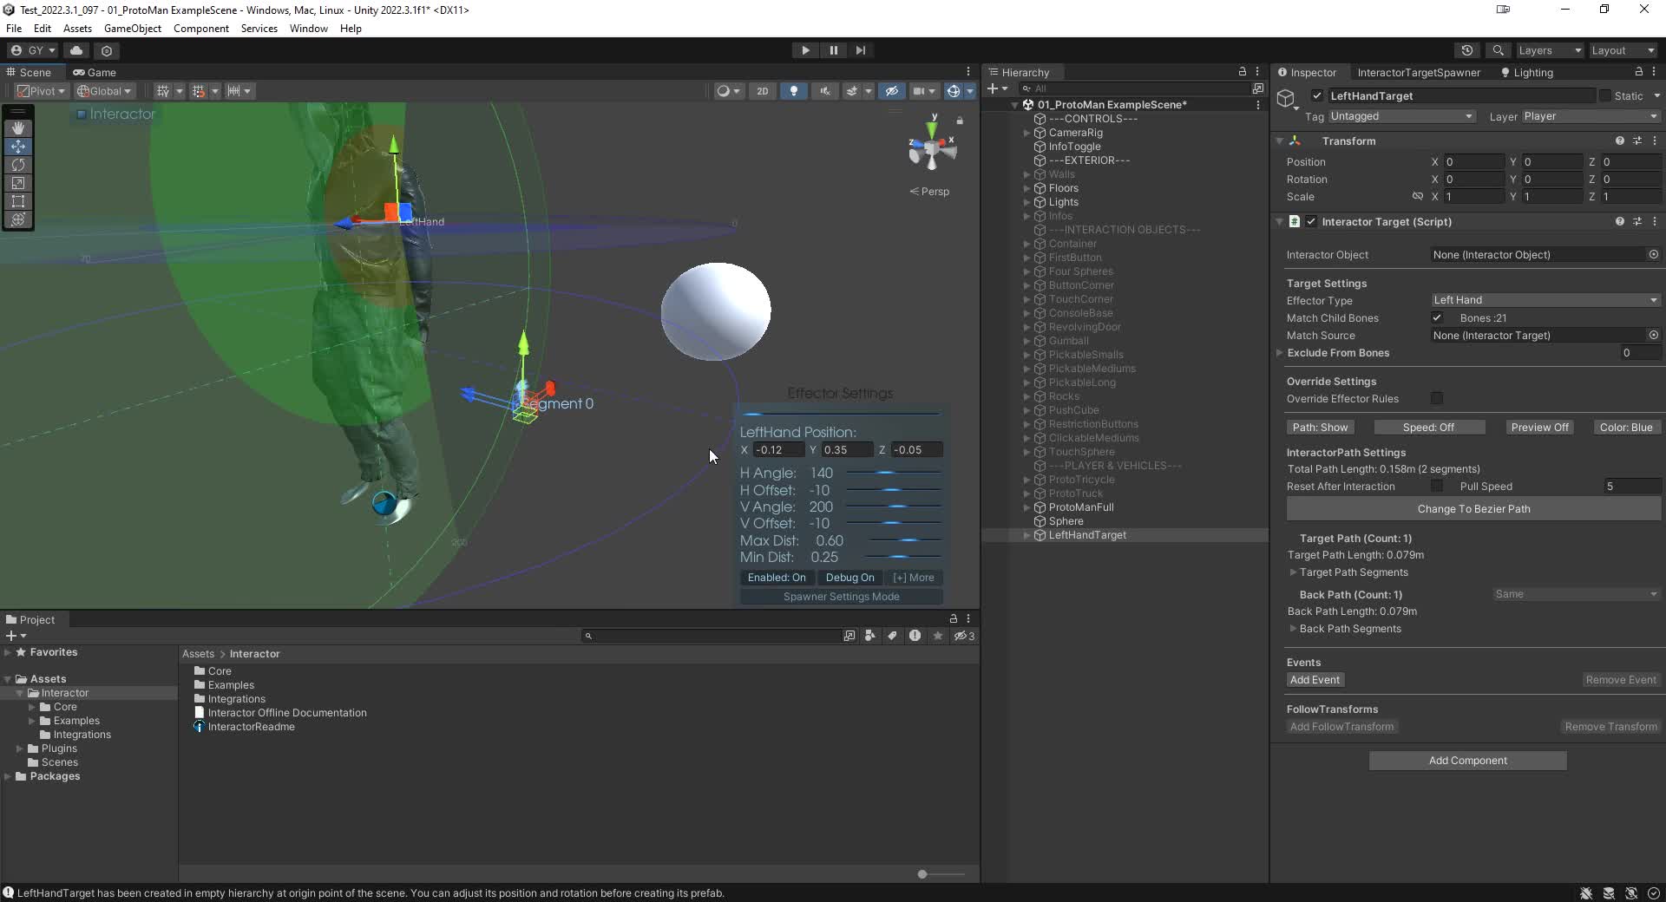1666x902 pixels.
Task: Enable Override Effector Rules checkbox
Action: click(1437, 399)
